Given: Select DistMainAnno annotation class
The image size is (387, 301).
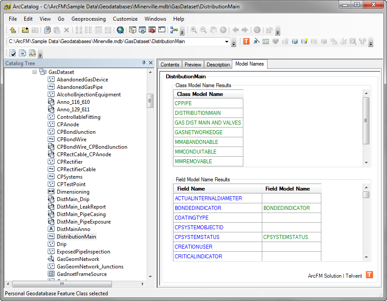Looking at the screenshot, I should pos(74,229).
